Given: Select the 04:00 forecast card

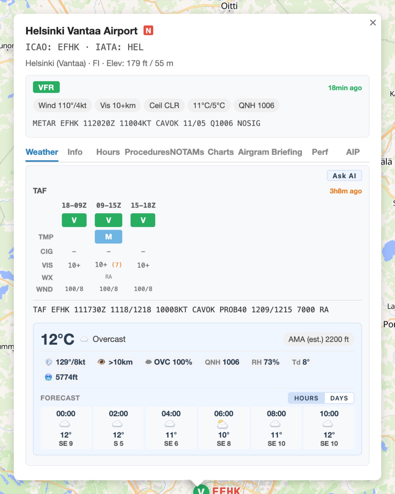Looking at the screenshot, I should click(x=171, y=428).
